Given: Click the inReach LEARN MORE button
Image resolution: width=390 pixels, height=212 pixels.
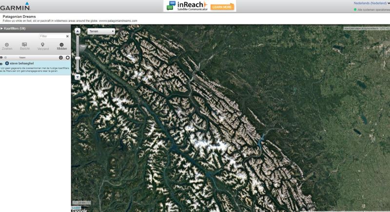Looking at the screenshot, I should click(222, 7).
